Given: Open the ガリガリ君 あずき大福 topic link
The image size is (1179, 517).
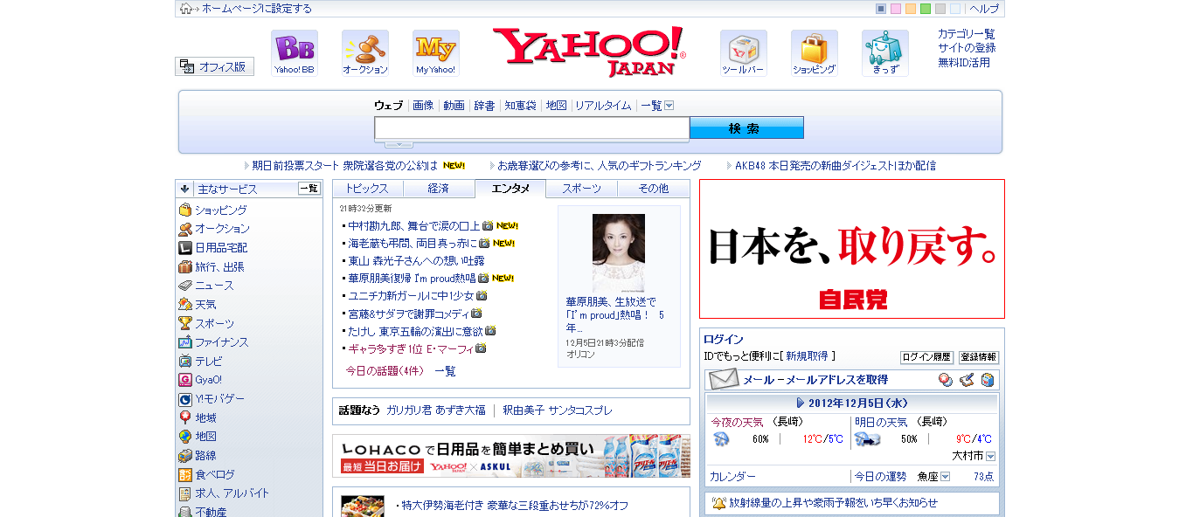Looking at the screenshot, I should [x=436, y=410].
